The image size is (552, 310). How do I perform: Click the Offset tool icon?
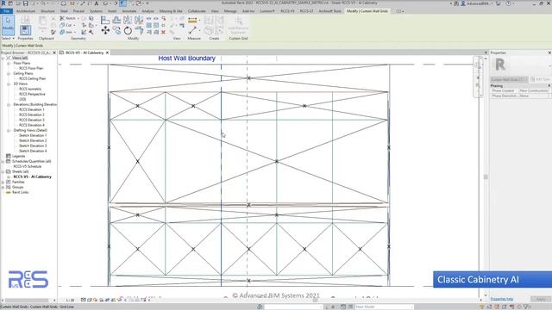116,20
